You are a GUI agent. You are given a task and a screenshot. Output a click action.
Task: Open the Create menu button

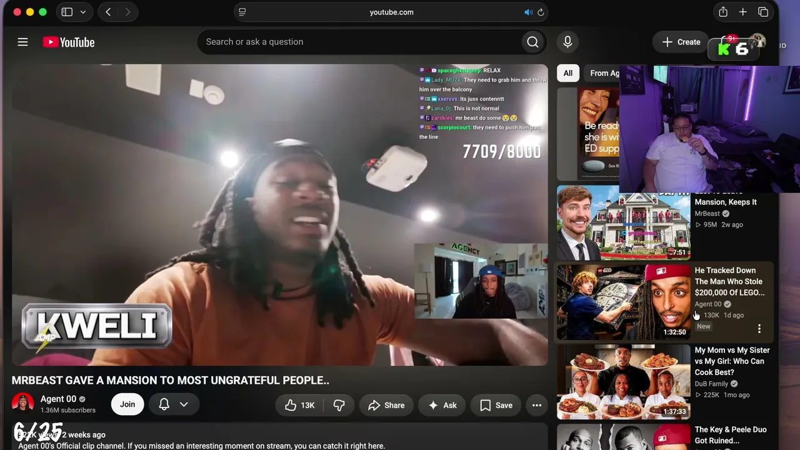(681, 42)
